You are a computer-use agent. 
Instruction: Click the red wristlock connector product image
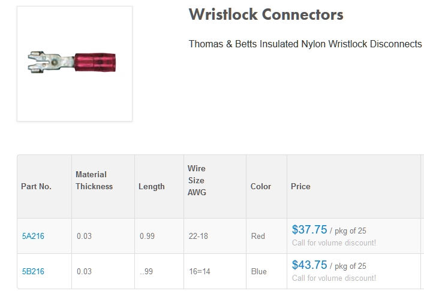(74, 63)
